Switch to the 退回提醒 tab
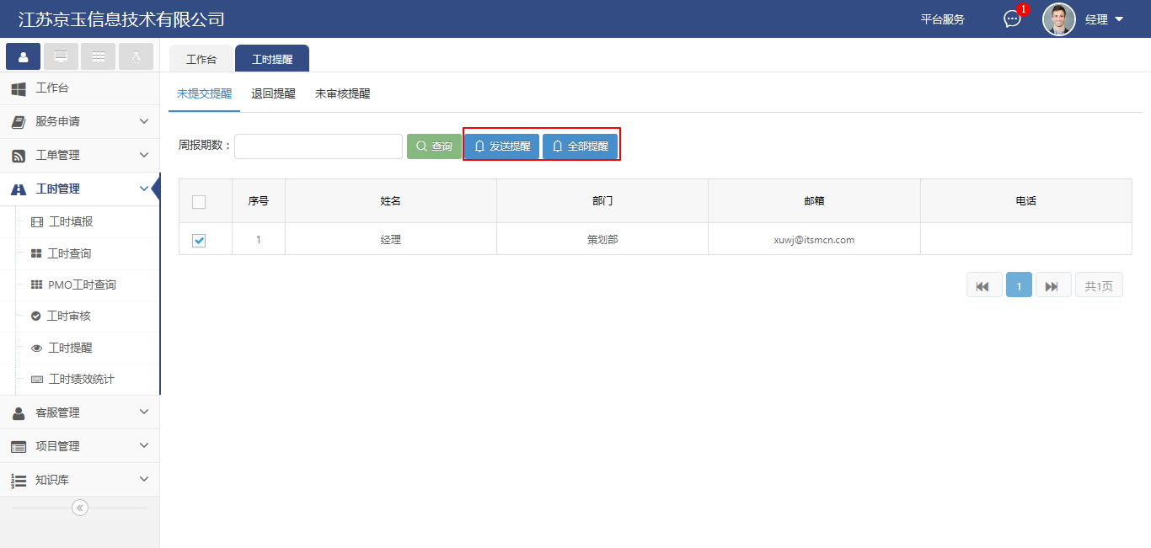 pyautogui.click(x=273, y=93)
